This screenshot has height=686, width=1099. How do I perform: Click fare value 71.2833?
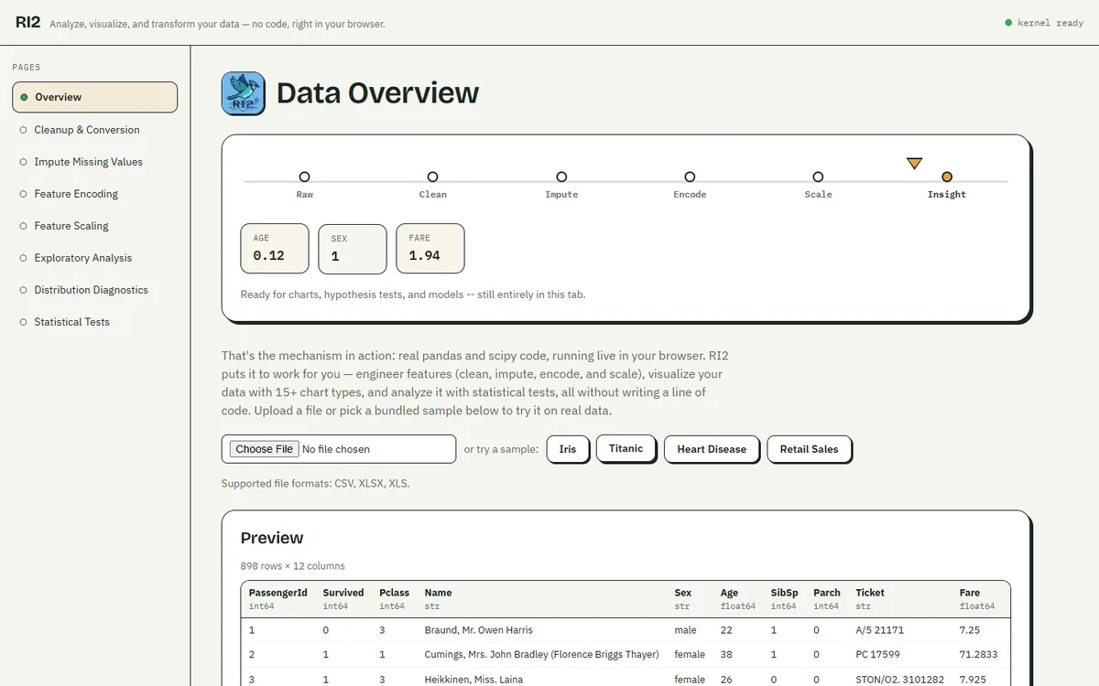click(979, 655)
